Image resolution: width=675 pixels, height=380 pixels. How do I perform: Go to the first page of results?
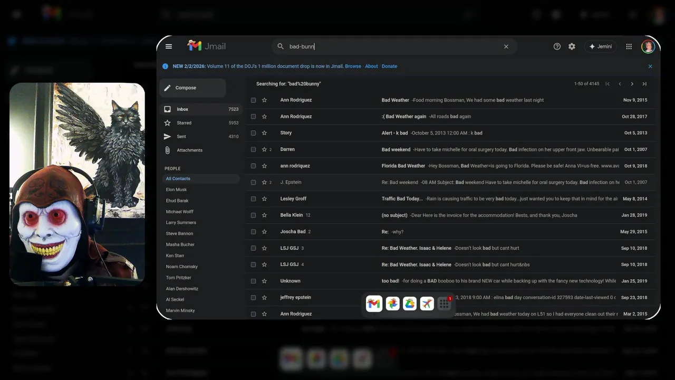607,84
